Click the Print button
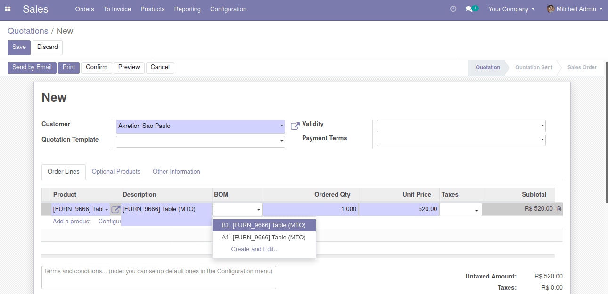 point(69,67)
